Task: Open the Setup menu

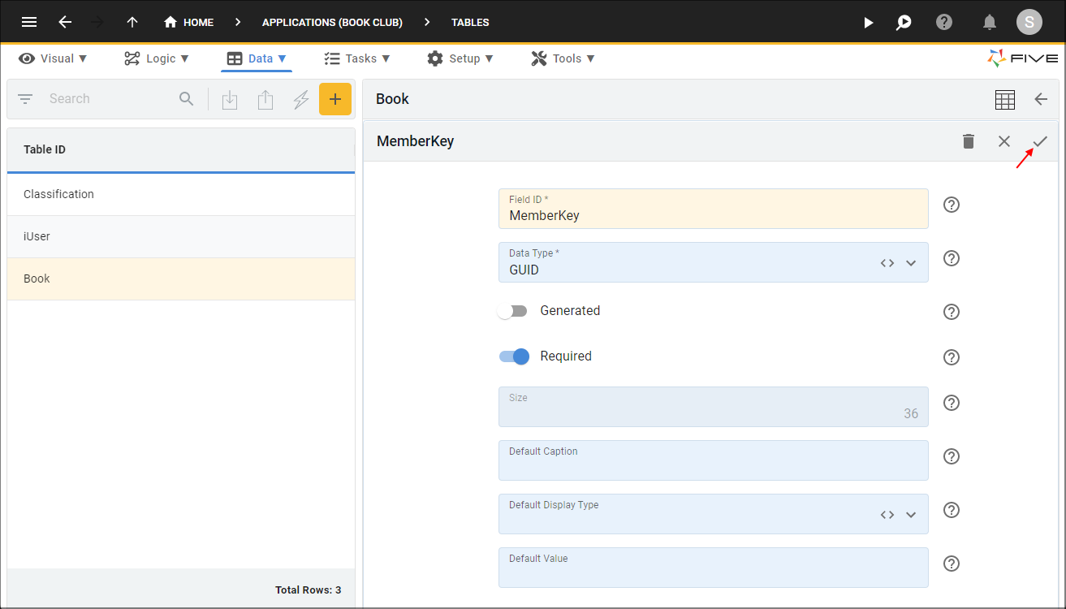Action: click(x=460, y=58)
